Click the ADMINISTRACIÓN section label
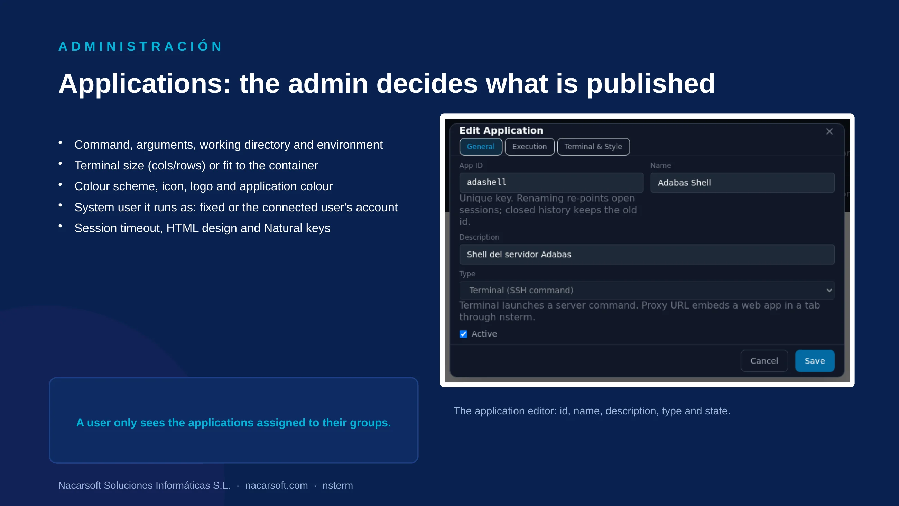Screen dimensions: 899x506 click(140, 46)
